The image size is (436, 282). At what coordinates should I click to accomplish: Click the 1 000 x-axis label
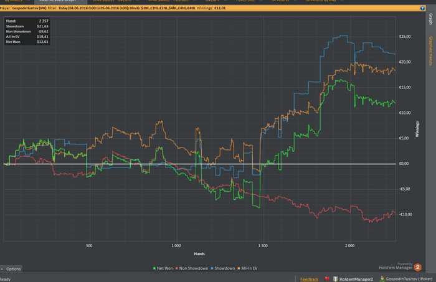click(176, 246)
